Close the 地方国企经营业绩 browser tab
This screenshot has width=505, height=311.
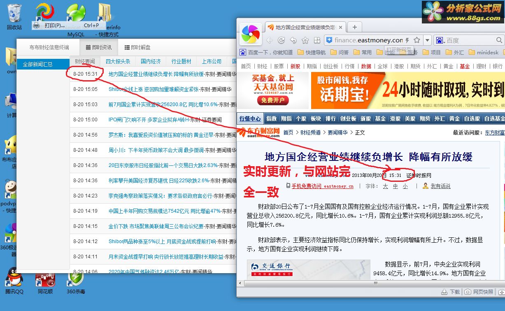click(340, 28)
